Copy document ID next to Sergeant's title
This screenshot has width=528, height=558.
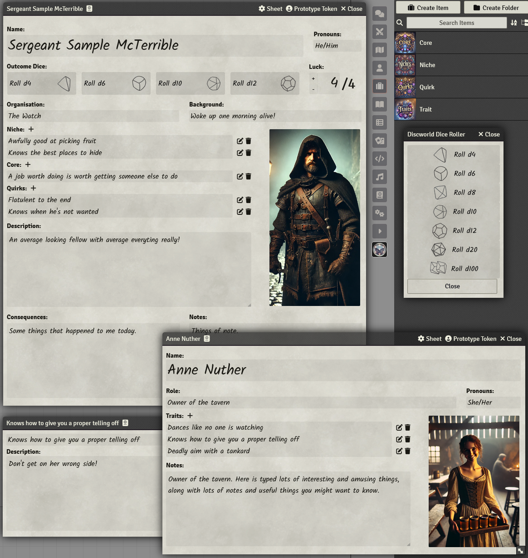(89, 9)
